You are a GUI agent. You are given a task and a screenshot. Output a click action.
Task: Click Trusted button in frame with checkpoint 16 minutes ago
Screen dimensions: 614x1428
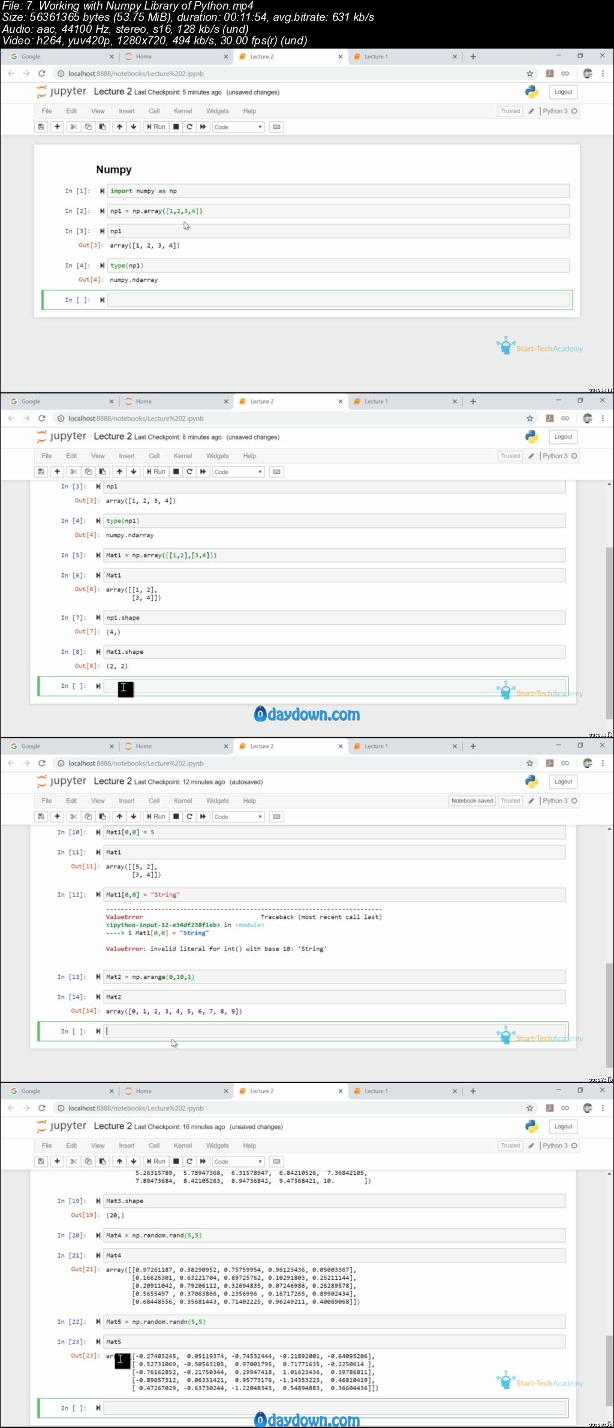510,1146
